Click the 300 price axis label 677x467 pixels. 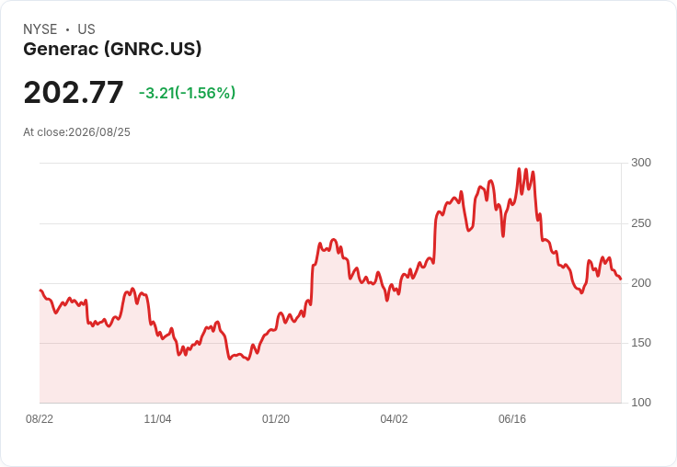coord(641,163)
